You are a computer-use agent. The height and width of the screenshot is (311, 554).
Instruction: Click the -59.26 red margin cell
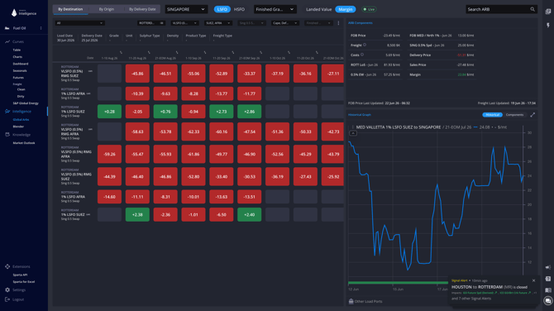tap(109, 154)
